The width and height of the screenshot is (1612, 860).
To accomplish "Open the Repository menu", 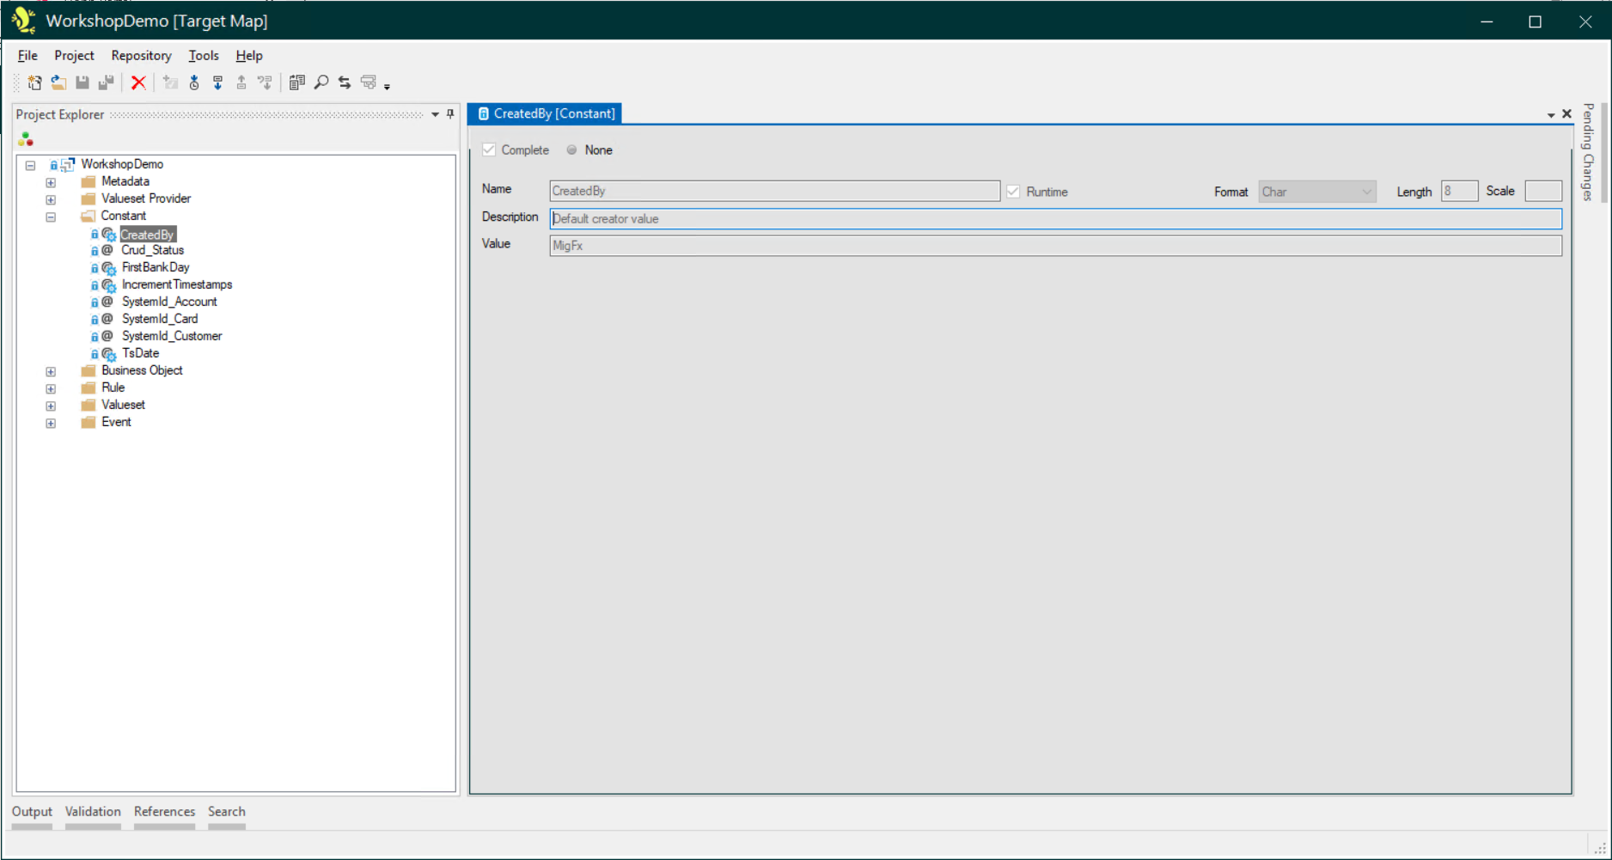I will [141, 56].
